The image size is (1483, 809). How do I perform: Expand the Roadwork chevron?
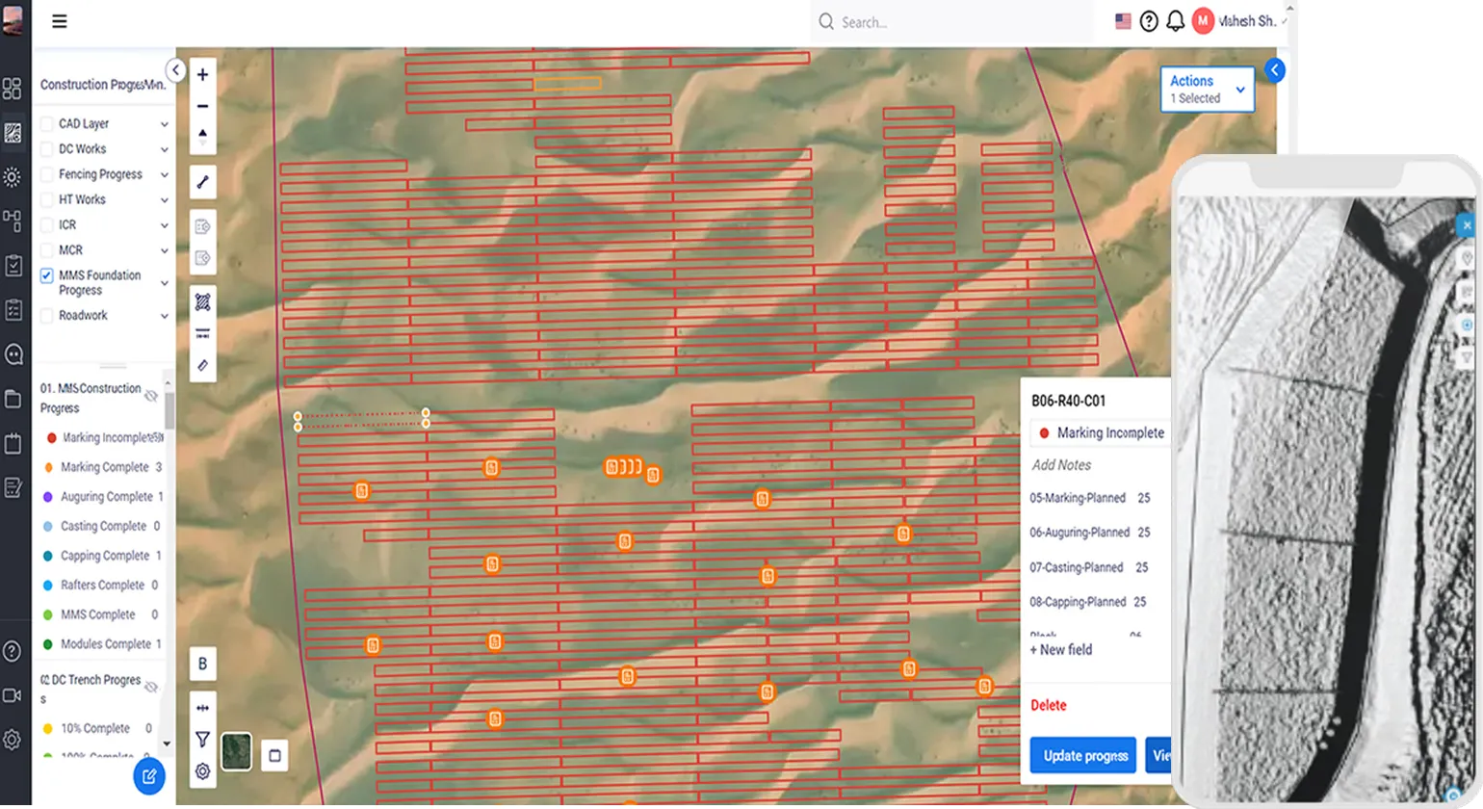pyautogui.click(x=164, y=317)
